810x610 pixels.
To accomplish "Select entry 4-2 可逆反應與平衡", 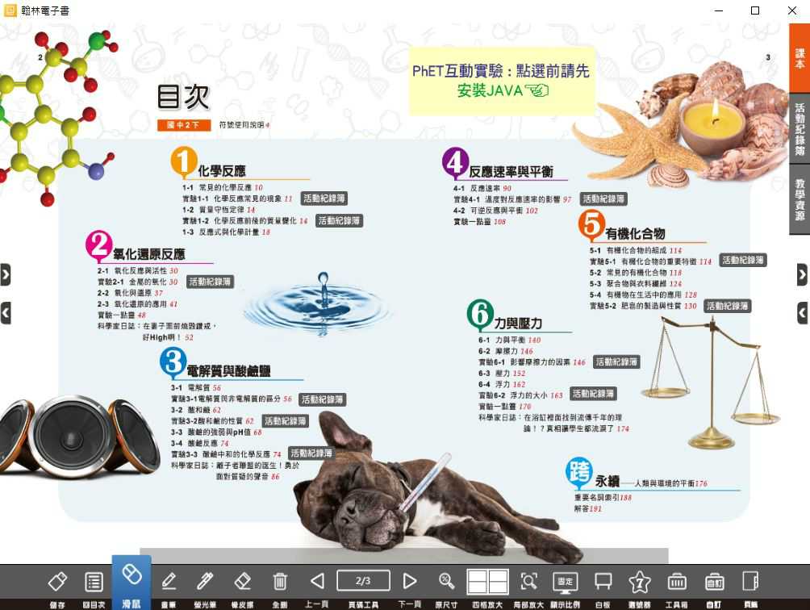I will 496,211.
